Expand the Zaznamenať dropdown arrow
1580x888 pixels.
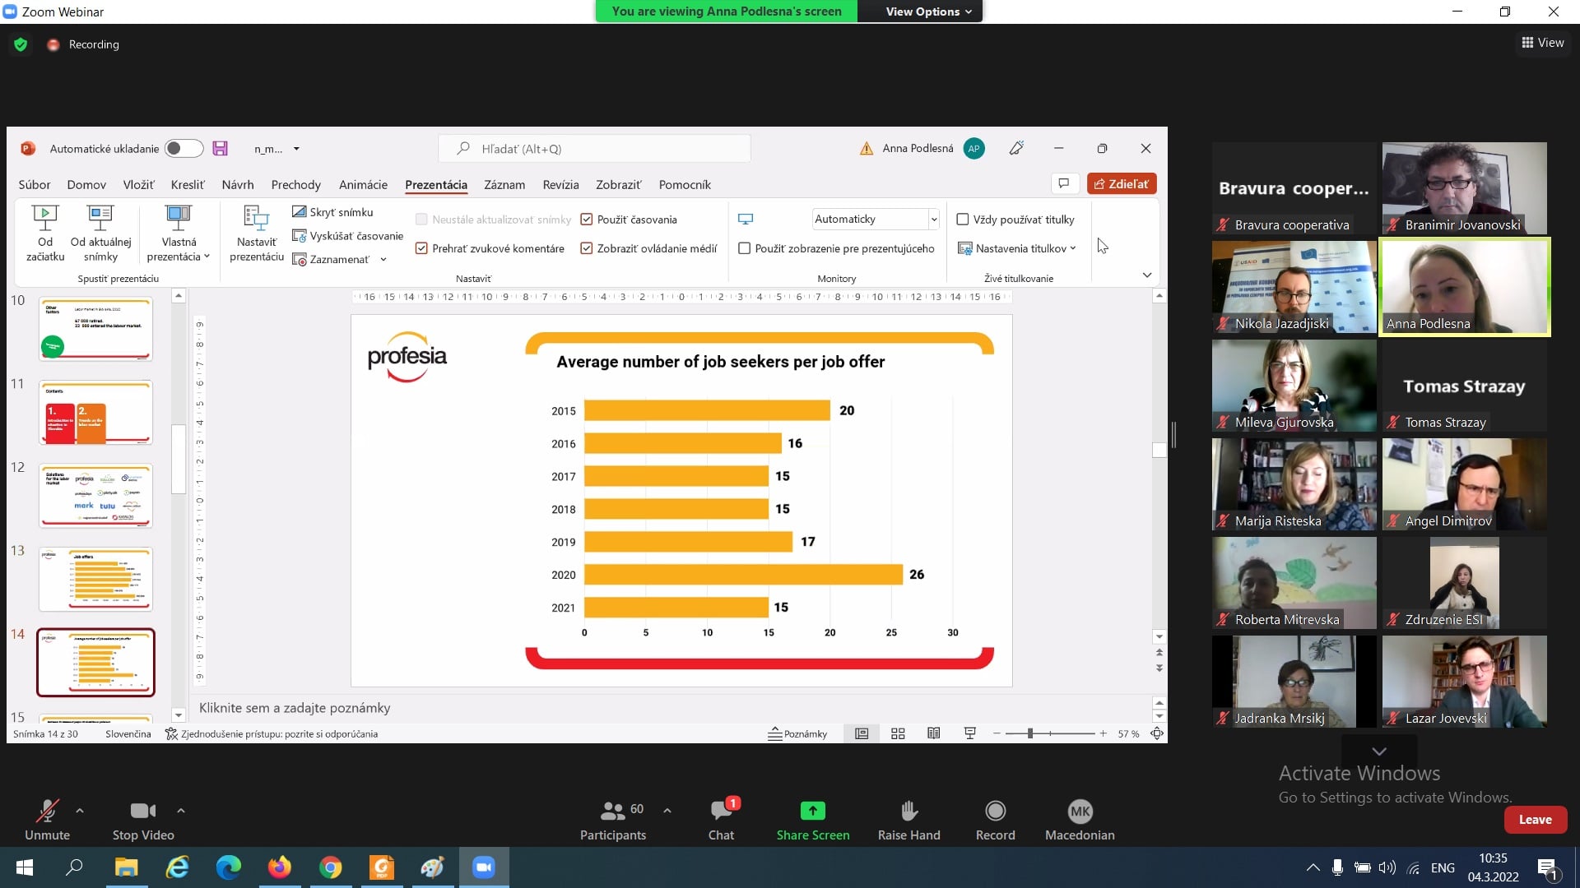[x=383, y=260]
